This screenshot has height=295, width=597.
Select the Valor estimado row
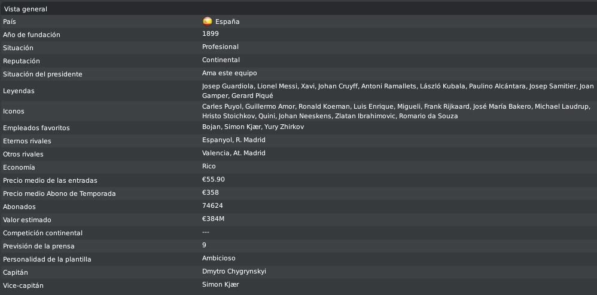pos(298,220)
